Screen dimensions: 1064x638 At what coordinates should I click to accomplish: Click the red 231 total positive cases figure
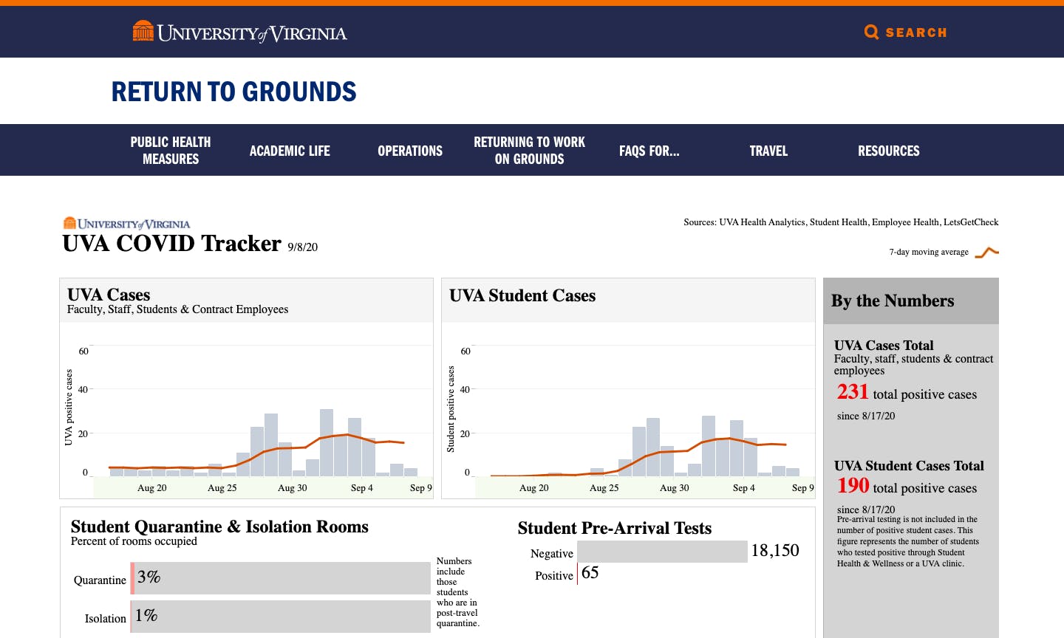click(853, 392)
